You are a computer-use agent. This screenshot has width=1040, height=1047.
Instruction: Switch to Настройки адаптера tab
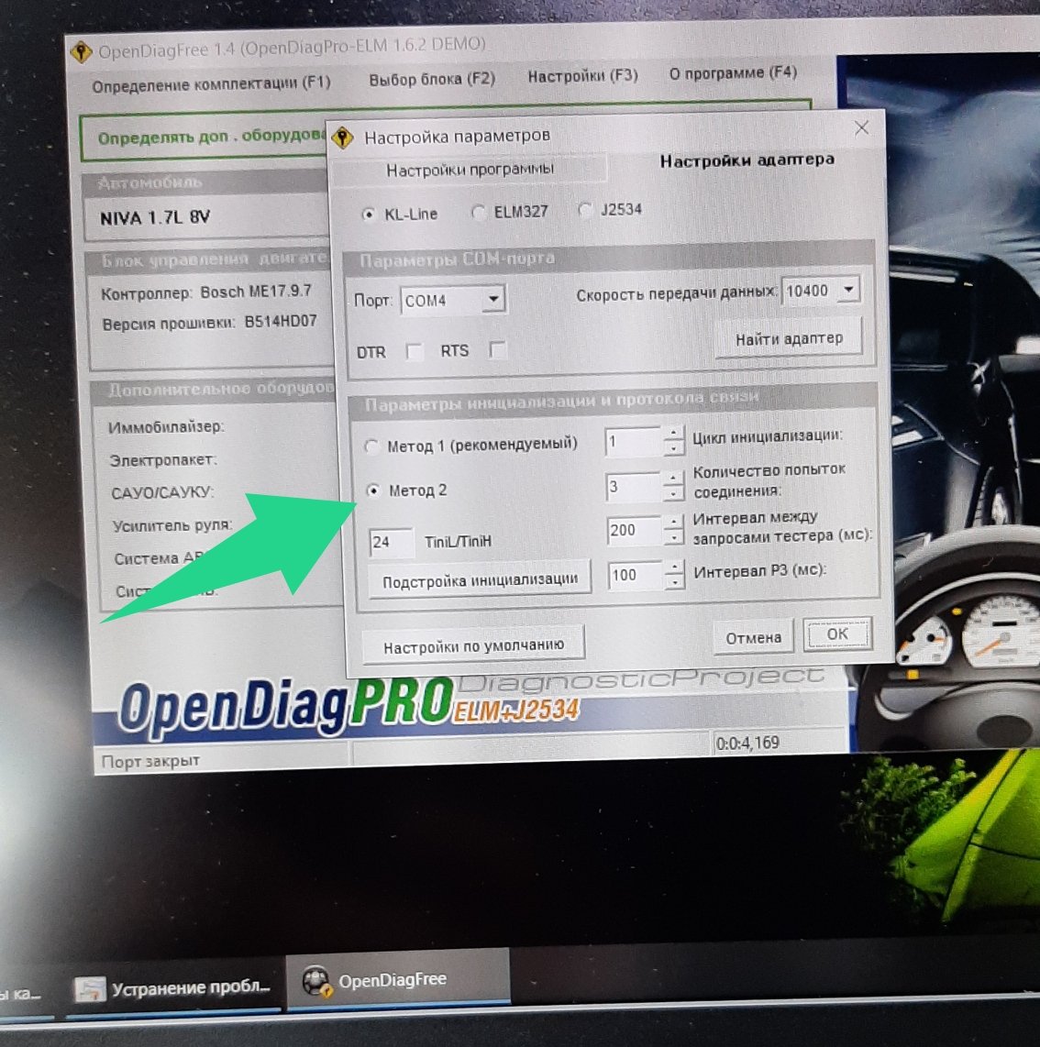tap(747, 160)
